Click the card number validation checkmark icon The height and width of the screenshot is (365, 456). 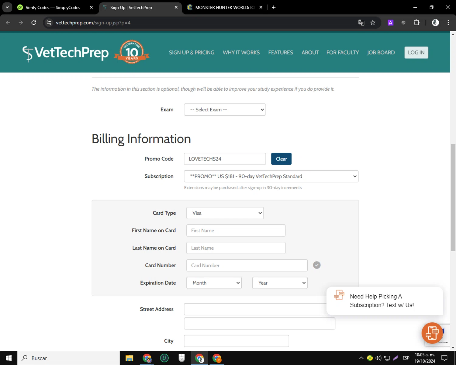(317, 265)
